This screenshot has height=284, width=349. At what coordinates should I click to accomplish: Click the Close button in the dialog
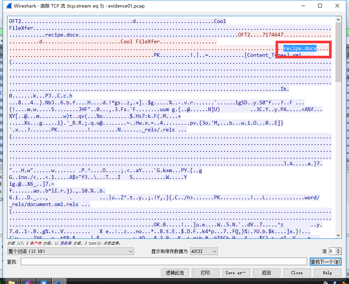click(x=297, y=273)
